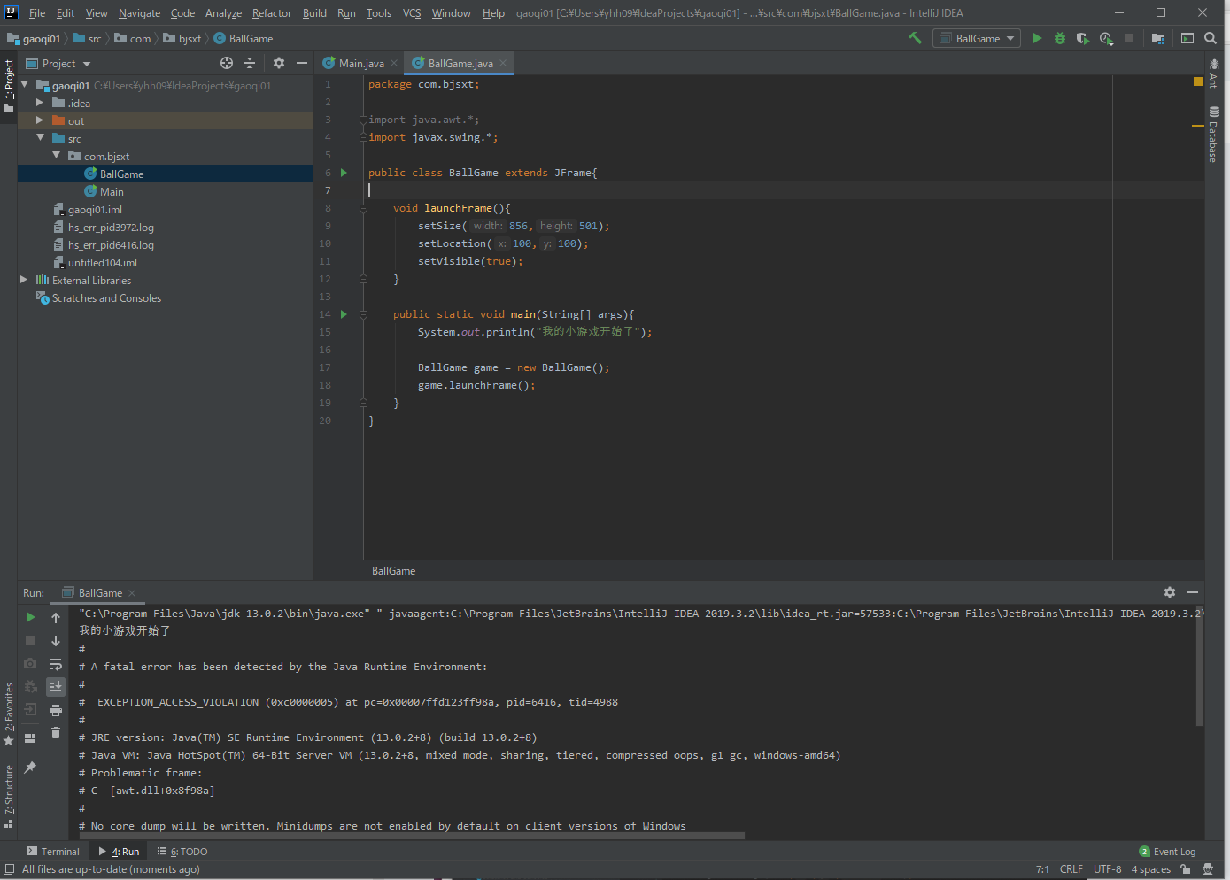Collapse all in Project panel
The width and height of the screenshot is (1230, 880).
point(250,63)
